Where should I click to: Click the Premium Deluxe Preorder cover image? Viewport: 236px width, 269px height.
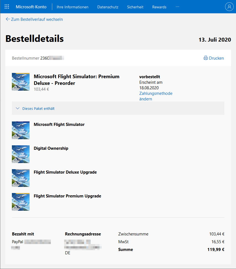click(21, 82)
